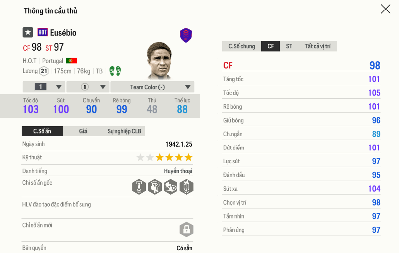Click the locked new hidden stat icon
Viewport: 399px width, 253px height.
(186, 229)
